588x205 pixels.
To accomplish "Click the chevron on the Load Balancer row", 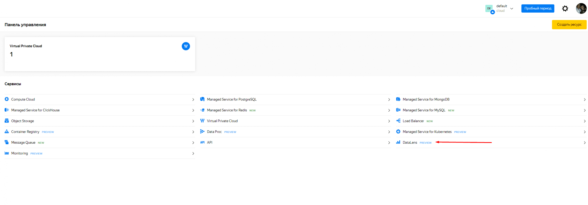I will [x=585, y=121].
